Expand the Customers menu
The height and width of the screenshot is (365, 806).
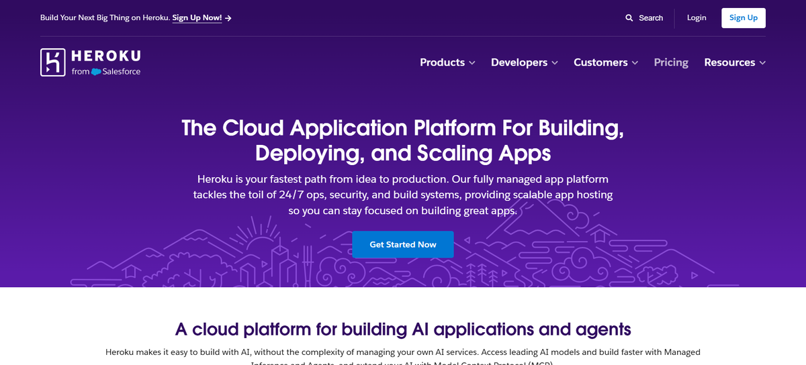coord(606,62)
